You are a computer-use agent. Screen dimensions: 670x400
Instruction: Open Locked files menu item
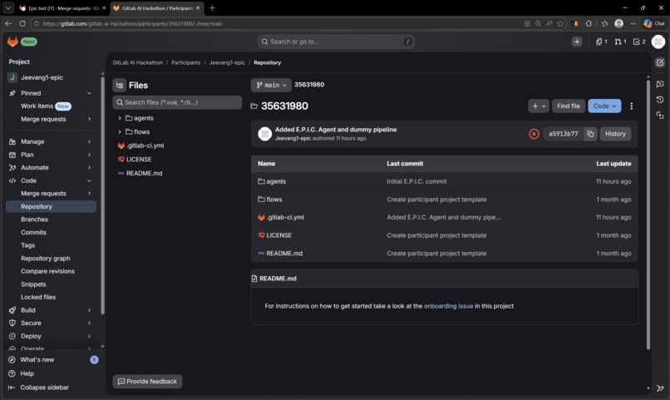coord(38,297)
